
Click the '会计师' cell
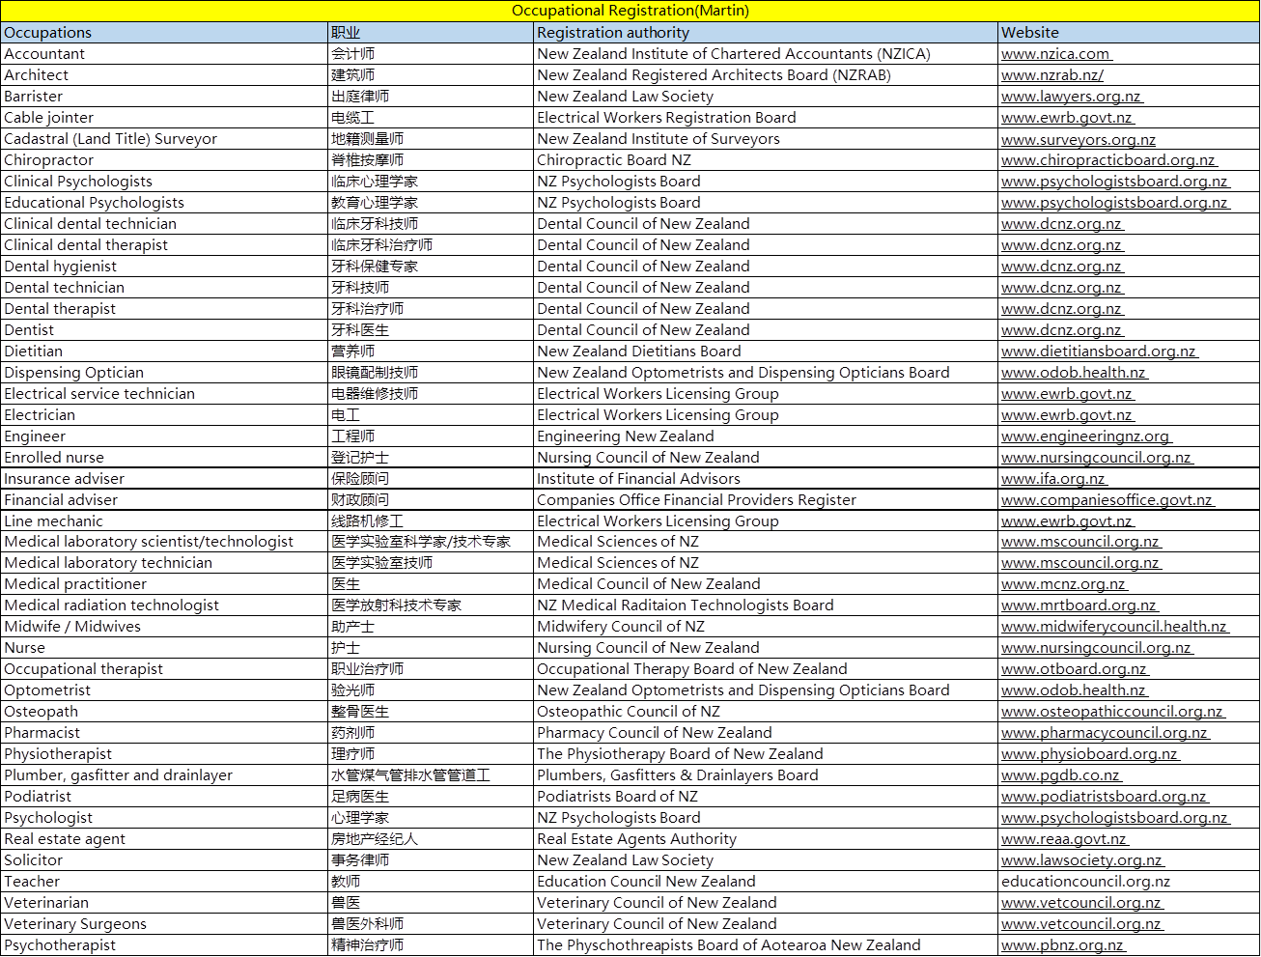pos(432,54)
